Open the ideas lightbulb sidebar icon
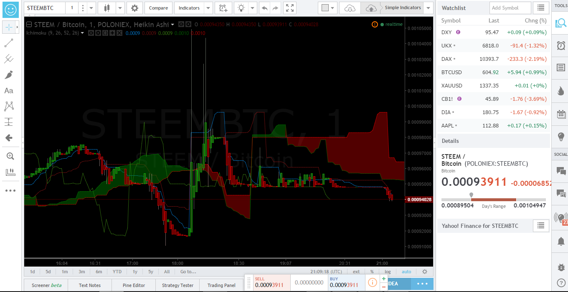The height and width of the screenshot is (292, 568). click(x=561, y=136)
